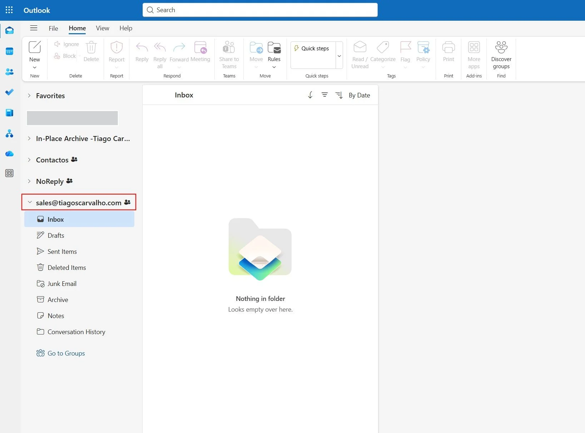The width and height of the screenshot is (585, 433).
Task: Open the People app from left sidebar
Action: (9, 72)
